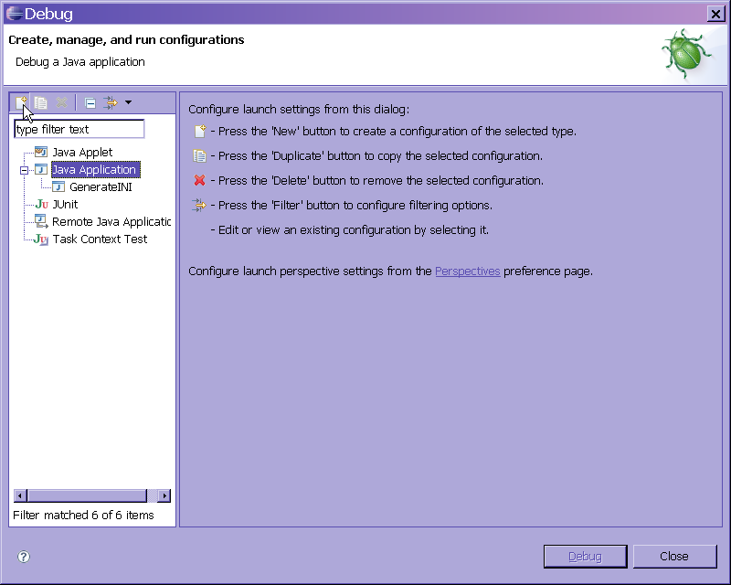Click the New launch configuration icon
The image size is (731, 585).
tap(20, 102)
